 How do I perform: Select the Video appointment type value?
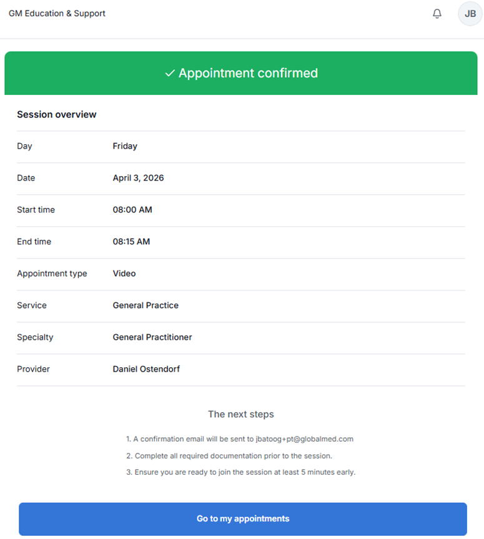click(124, 274)
